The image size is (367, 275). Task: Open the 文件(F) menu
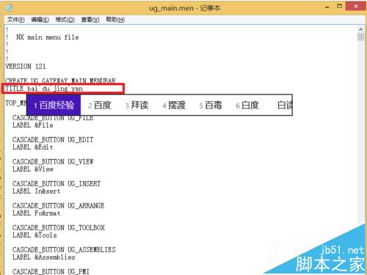coord(16,20)
